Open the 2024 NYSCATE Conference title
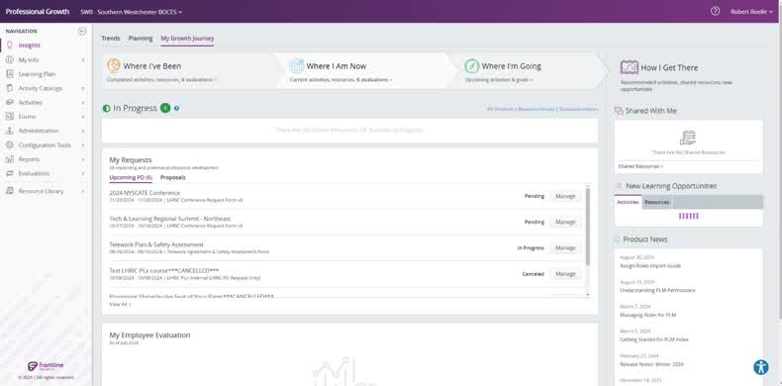This screenshot has width=782, height=386. 145,193
